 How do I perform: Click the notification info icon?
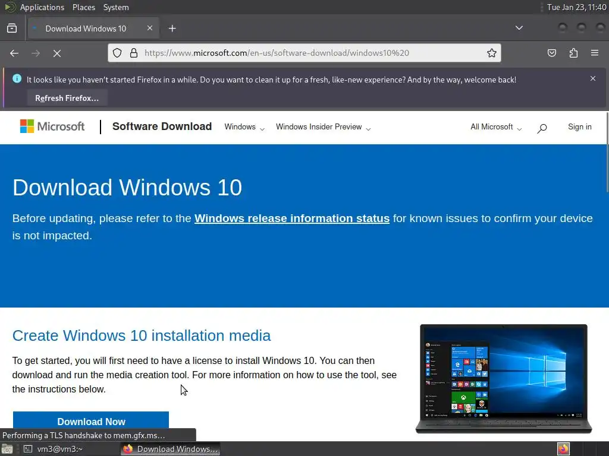pos(17,79)
